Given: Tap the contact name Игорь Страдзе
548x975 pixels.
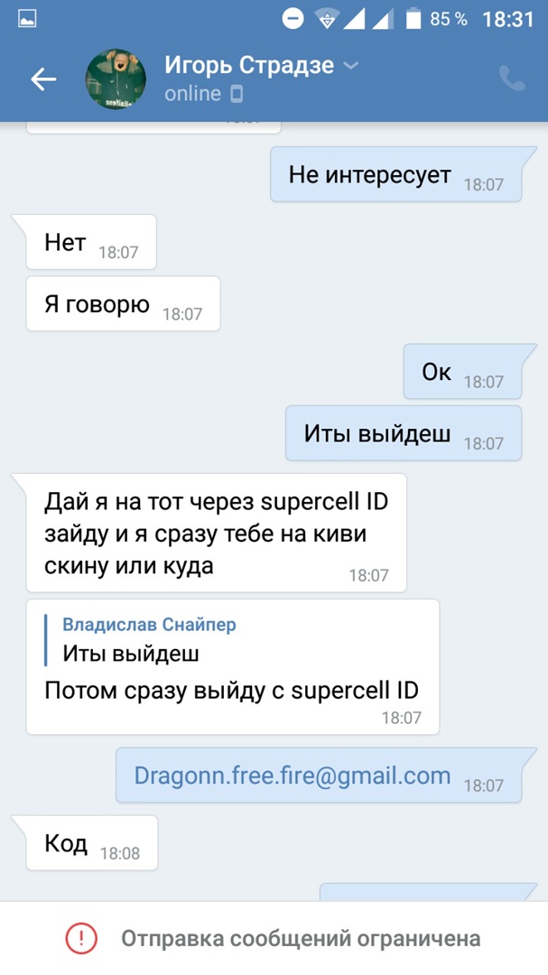Looking at the screenshot, I should pyautogui.click(x=249, y=65).
